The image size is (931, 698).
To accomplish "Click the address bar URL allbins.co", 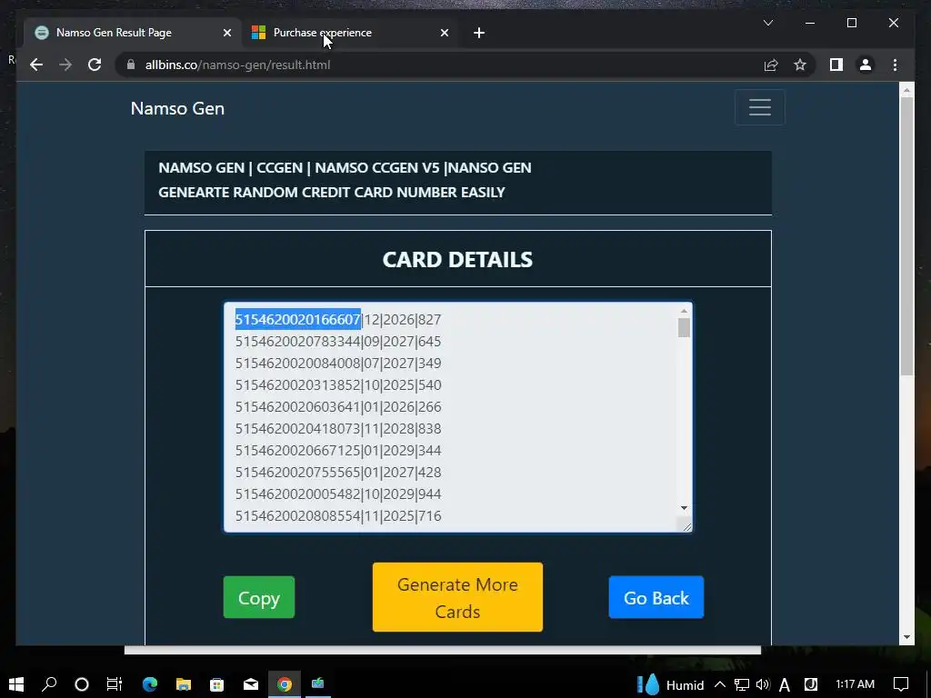I will point(237,65).
